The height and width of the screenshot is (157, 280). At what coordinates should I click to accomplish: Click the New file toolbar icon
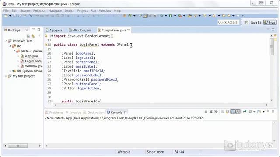pos(6,16)
